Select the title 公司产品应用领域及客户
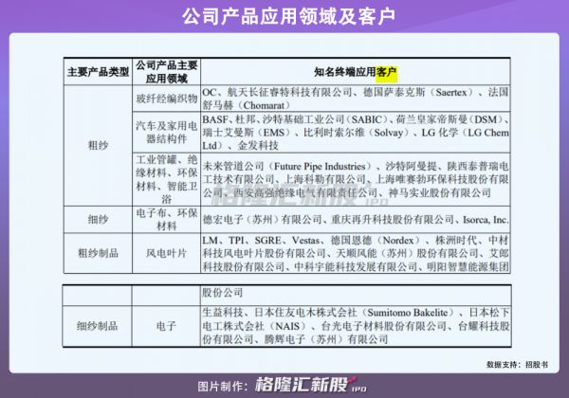569x398 pixels. coord(284,17)
